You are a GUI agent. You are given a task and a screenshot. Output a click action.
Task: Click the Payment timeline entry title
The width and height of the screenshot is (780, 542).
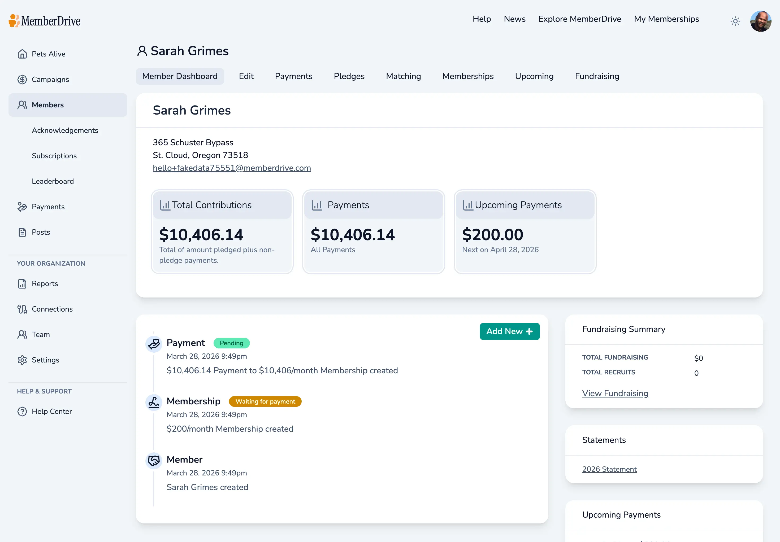pos(185,343)
